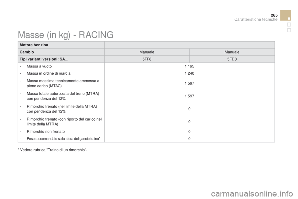This screenshot has height=199, width=298.
Task: Click 'Massa in ordine di marcia' label
Action: (x=48, y=73)
